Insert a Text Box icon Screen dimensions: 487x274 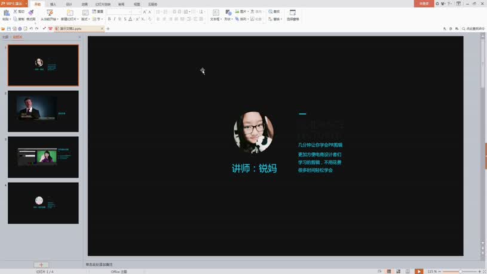tap(216, 13)
